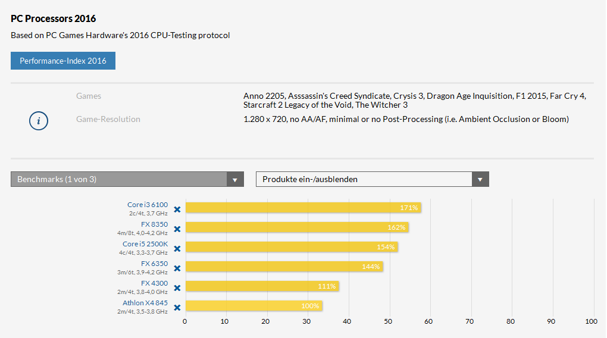Remove Core i5 2500K with its X icon
The width and height of the screenshot is (607, 338).
click(x=177, y=249)
